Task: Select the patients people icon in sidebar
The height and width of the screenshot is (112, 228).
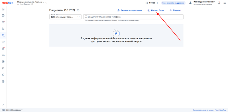Action: coord(3,35)
